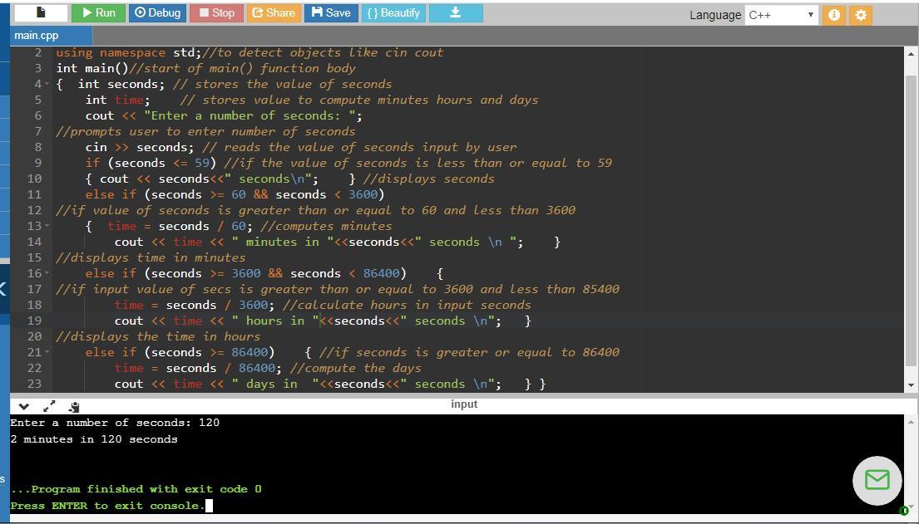The width and height of the screenshot is (919, 524).
Task: Save the current file
Action: (331, 13)
